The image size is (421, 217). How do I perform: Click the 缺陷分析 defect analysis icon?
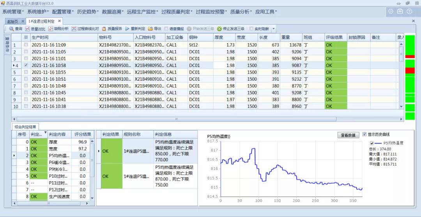click(51, 29)
